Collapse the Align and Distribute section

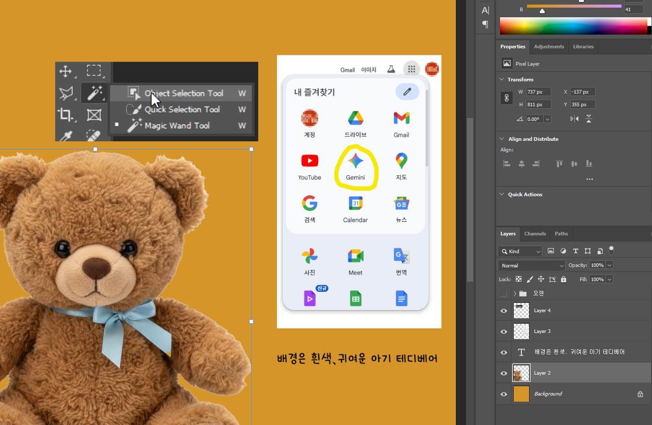coord(502,139)
